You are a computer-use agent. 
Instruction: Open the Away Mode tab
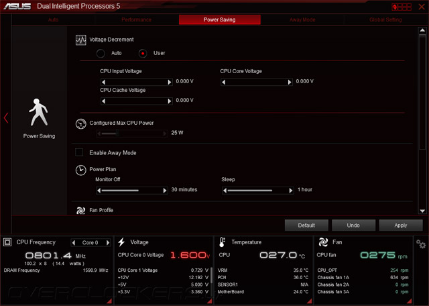point(302,19)
